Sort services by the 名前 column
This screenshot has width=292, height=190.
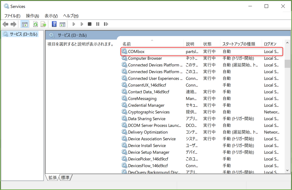click(x=126, y=44)
